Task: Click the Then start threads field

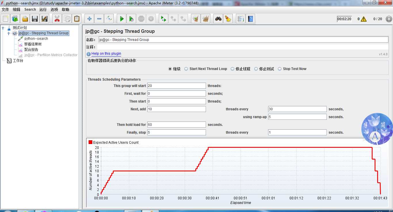Action: coord(177,101)
